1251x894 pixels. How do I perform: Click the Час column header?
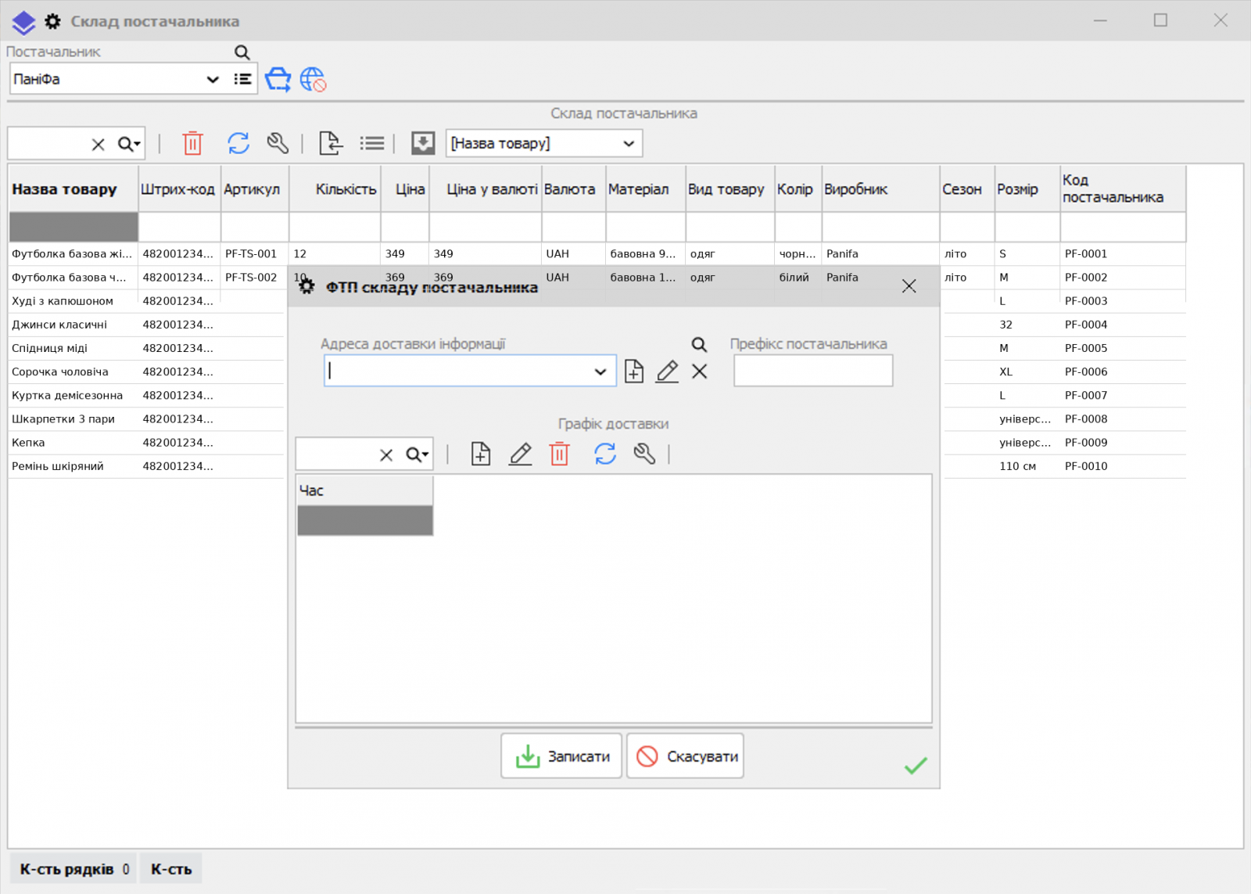tap(364, 490)
